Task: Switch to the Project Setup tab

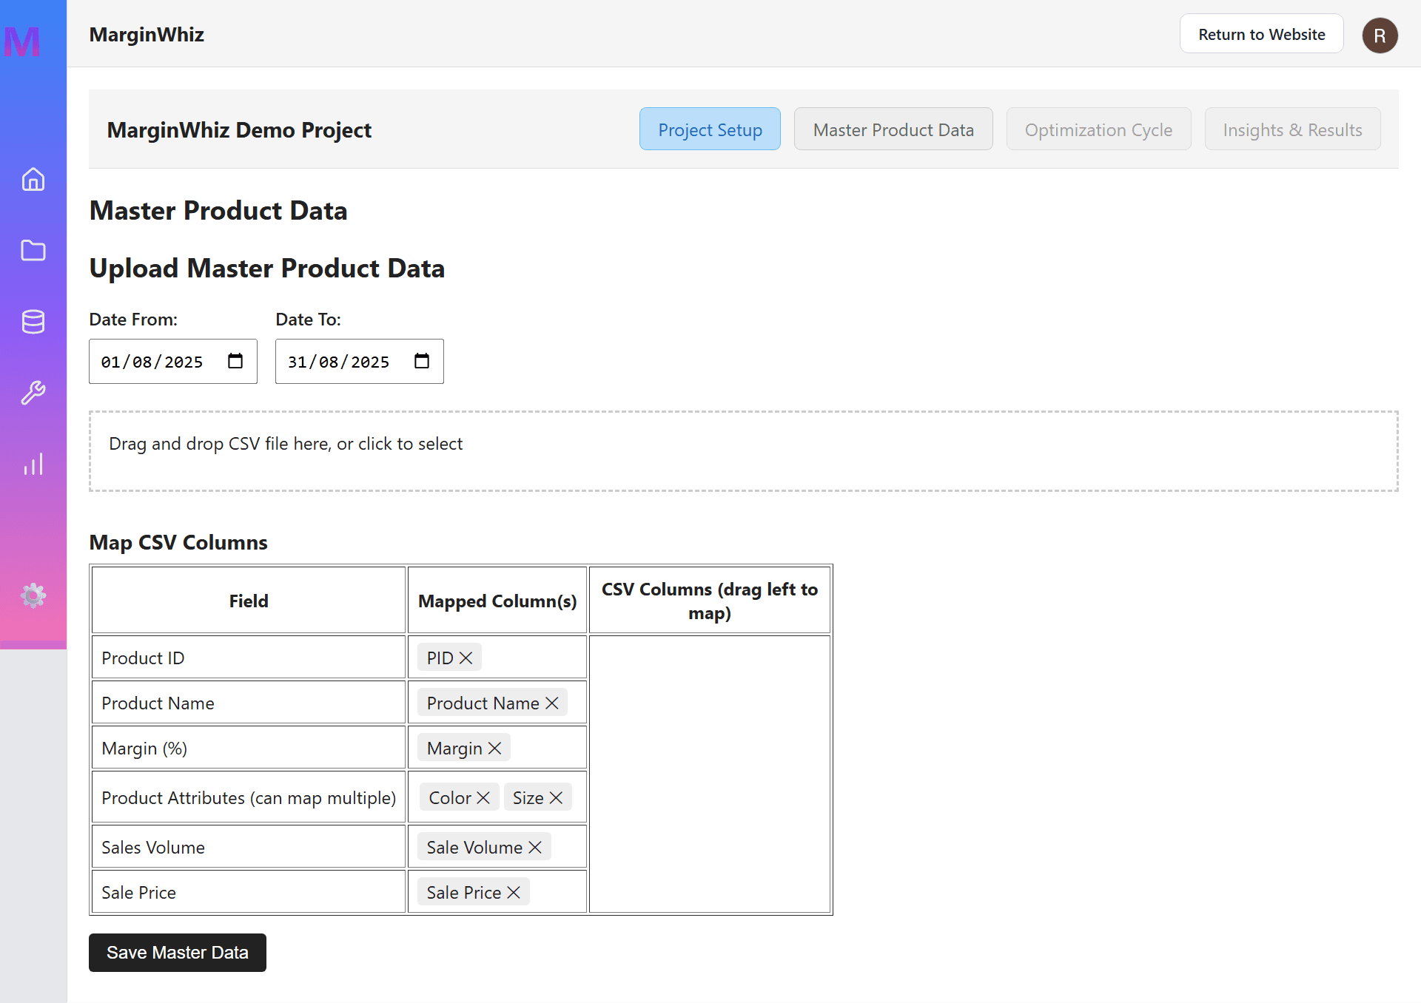Action: click(x=710, y=129)
